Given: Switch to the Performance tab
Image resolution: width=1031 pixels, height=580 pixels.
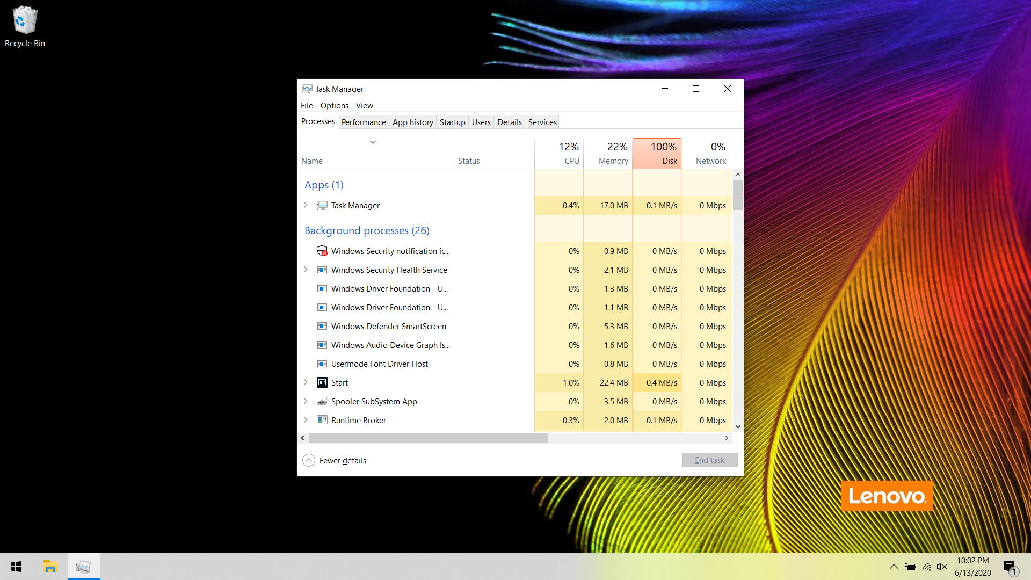Looking at the screenshot, I should pyautogui.click(x=364, y=122).
